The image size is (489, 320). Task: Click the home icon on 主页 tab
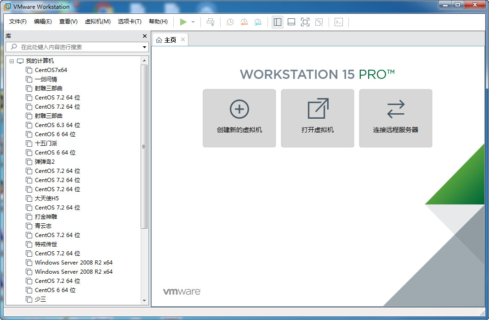159,40
